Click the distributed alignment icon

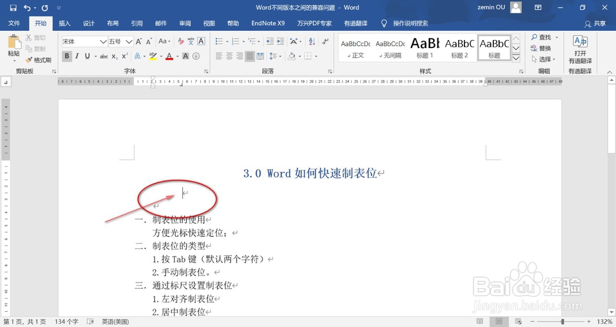[260, 56]
